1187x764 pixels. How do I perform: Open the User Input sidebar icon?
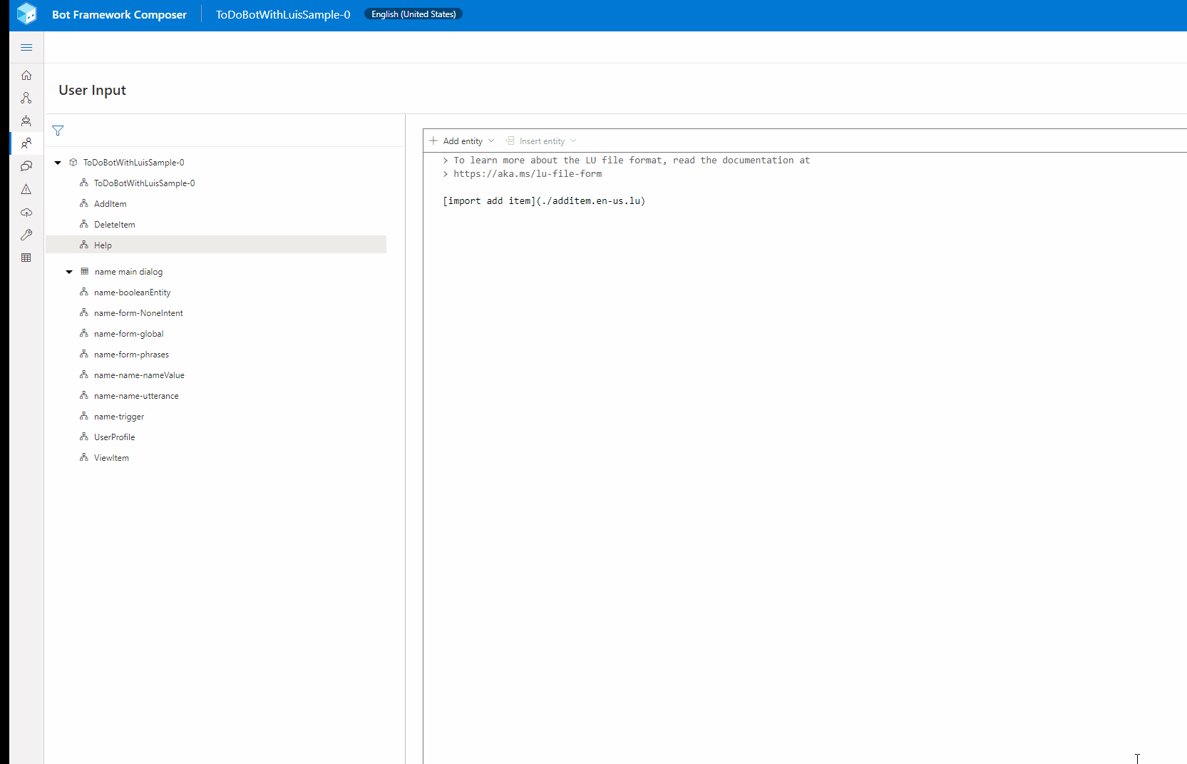pos(26,143)
